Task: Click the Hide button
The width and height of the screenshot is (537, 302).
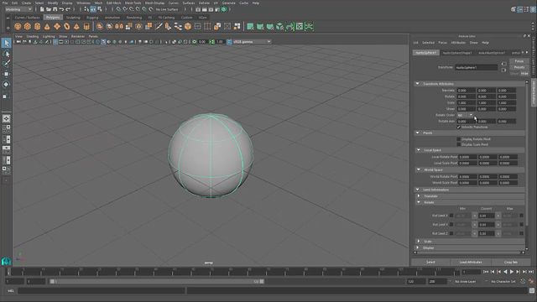Action: (524, 73)
